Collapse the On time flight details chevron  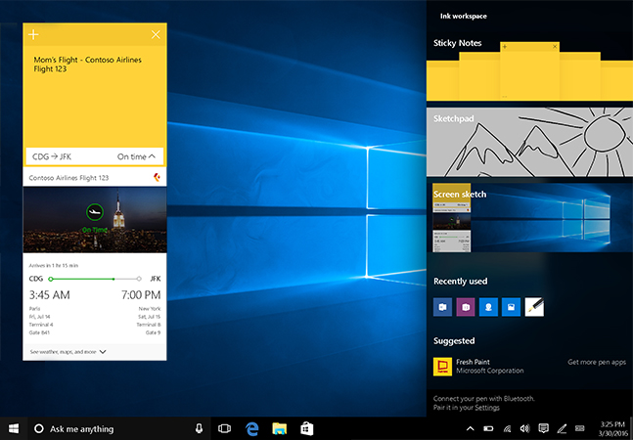(x=152, y=156)
